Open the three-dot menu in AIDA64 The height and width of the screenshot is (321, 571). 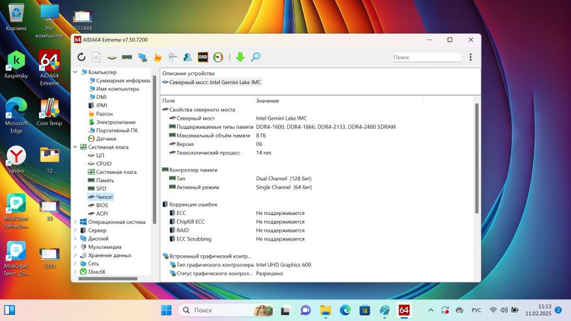[471, 57]
